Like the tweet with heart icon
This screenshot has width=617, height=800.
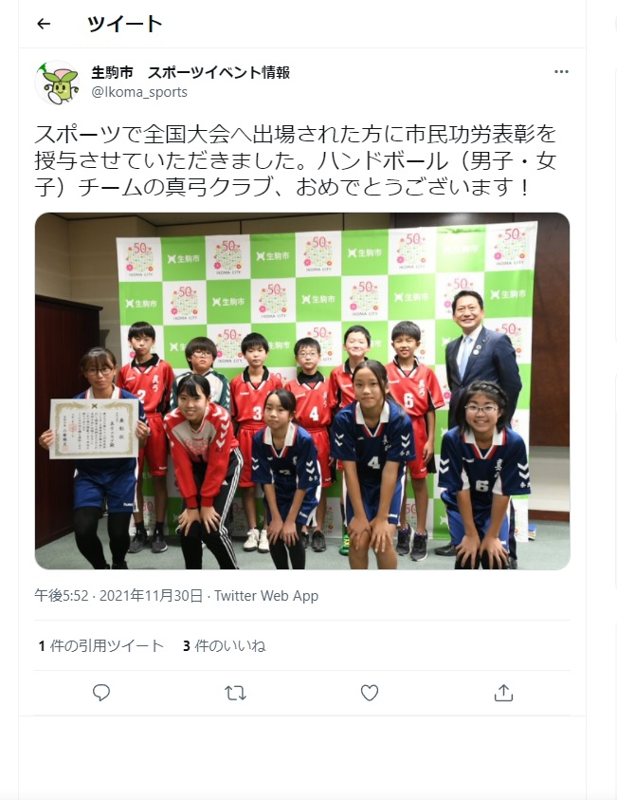click(x=370, y=693)
